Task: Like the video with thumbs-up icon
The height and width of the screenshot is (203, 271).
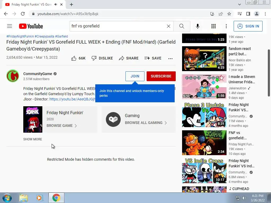Action: click(x=74, y=58)
